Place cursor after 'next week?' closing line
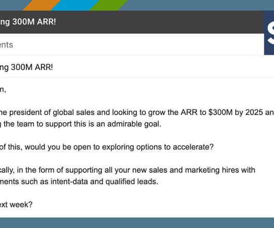The width and height of the screenshot is (274, 228). coord(33,204)
